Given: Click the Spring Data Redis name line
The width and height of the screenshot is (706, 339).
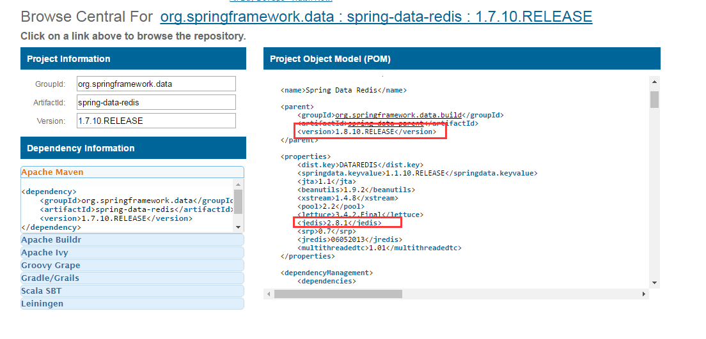Looking at the screenshot, I should [x=343, y=91].
